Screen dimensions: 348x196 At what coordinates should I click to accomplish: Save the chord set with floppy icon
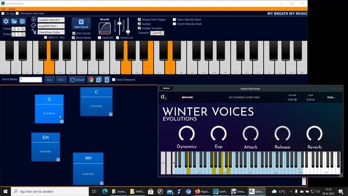tap(22, 21)
